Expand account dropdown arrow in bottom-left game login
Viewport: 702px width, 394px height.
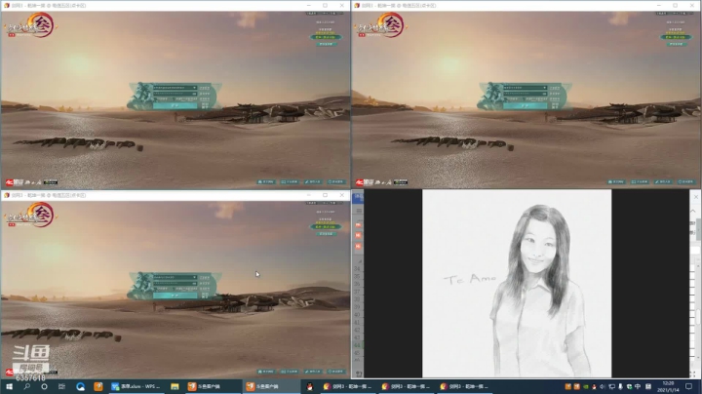194,277
